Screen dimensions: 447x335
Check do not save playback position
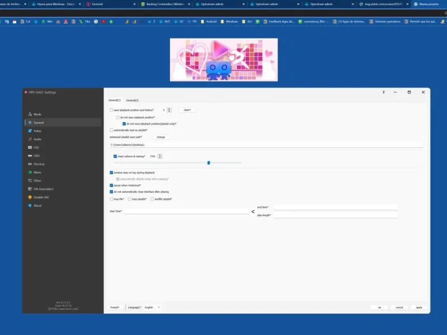pyautogui.click(x=118, y=117)
